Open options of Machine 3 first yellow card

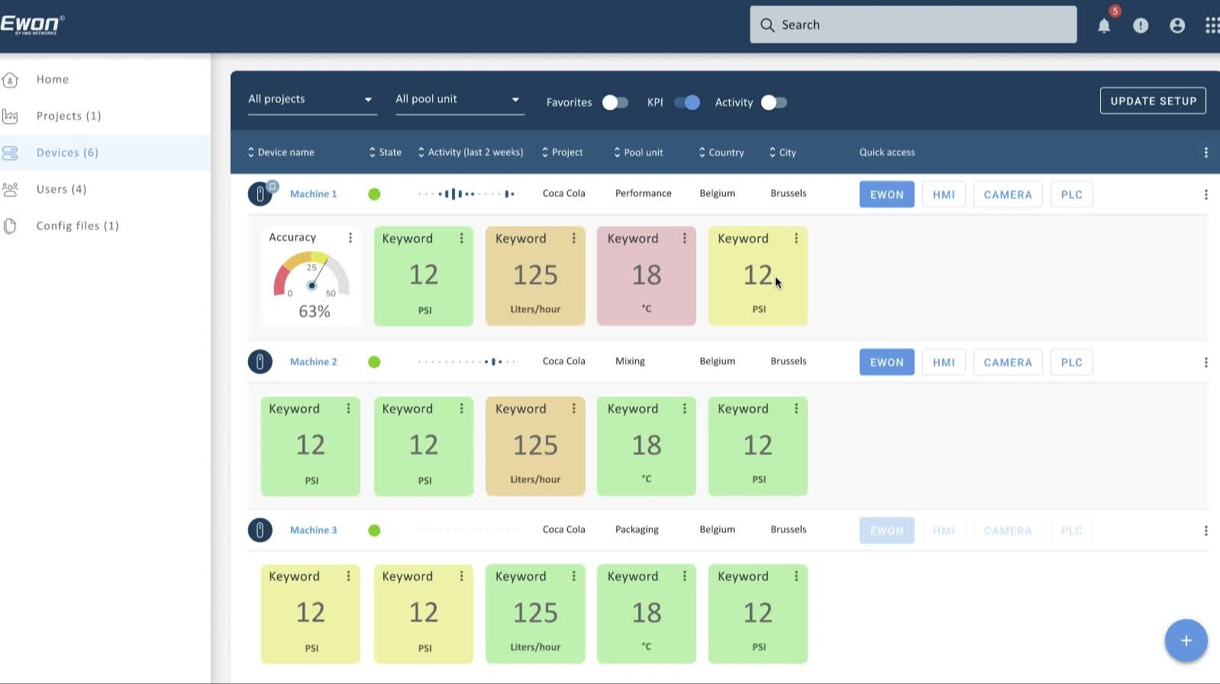(x=349, y=576)
